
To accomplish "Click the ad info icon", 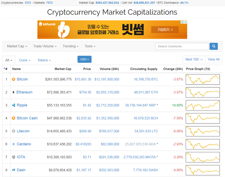I will coord(182,22).
